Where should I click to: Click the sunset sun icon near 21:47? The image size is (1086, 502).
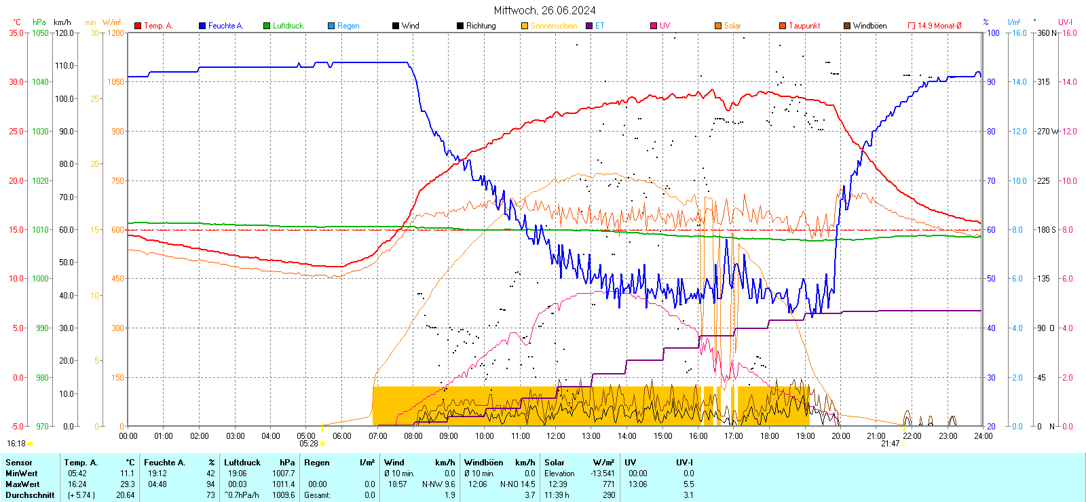[x=904, y=444]
